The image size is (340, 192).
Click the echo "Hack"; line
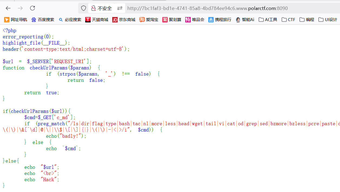pos(42,180)
